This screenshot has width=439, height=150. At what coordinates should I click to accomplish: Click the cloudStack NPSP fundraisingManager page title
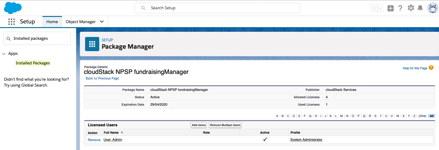click(x=136, y=72)
